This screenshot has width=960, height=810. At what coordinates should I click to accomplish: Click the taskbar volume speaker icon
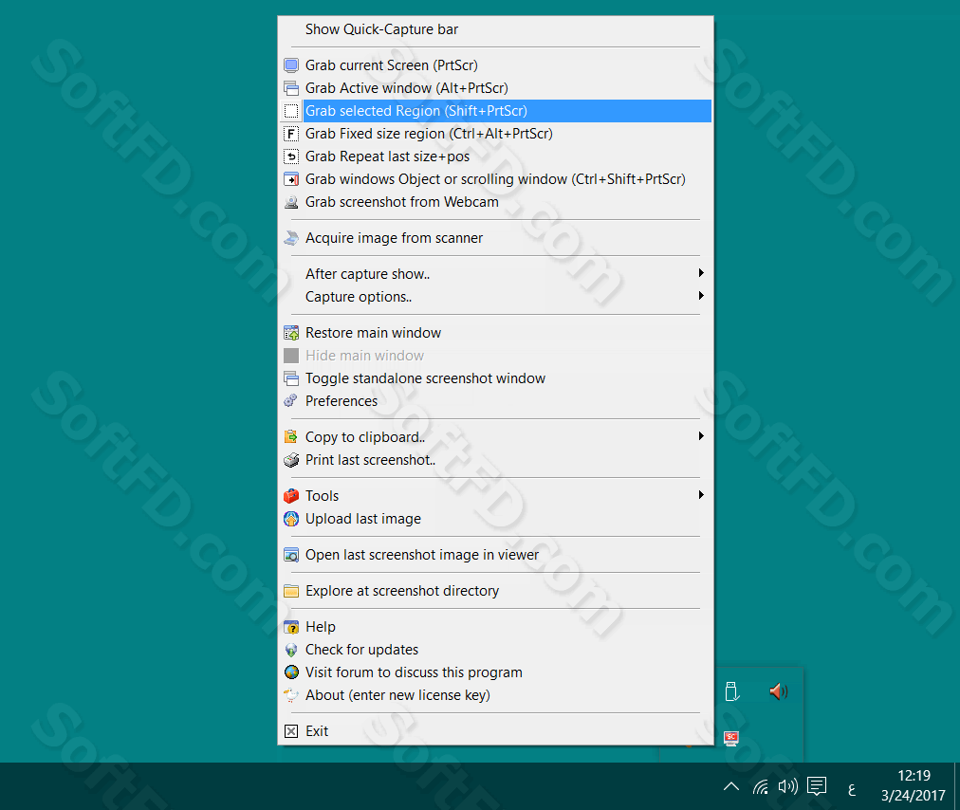point(788,786)
